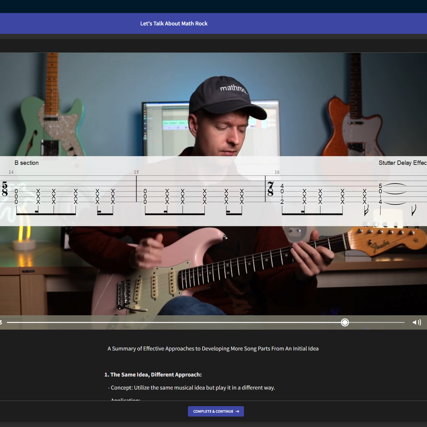
Task: Click the "The Same Idea, Different Approach" heading
Action: click(153, 375)
